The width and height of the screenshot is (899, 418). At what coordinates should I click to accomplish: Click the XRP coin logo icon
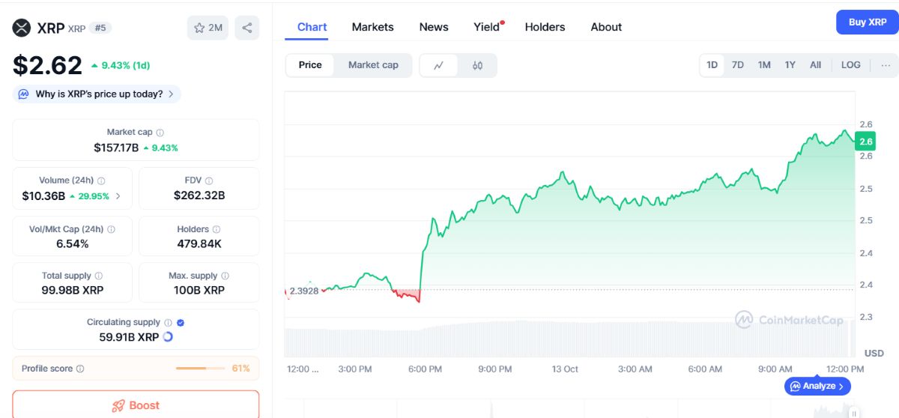click(21, 28)
